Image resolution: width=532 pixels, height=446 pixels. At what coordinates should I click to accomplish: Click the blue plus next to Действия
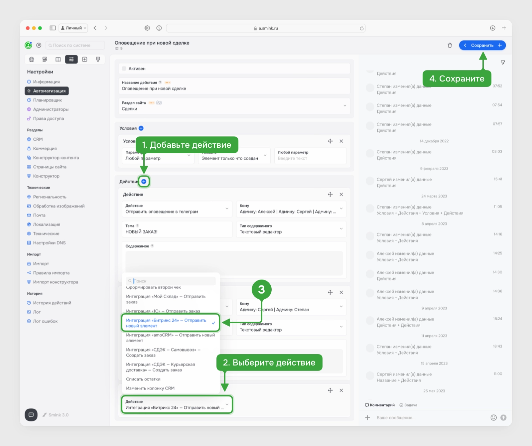pyautogui.click(x=144, y=181)
